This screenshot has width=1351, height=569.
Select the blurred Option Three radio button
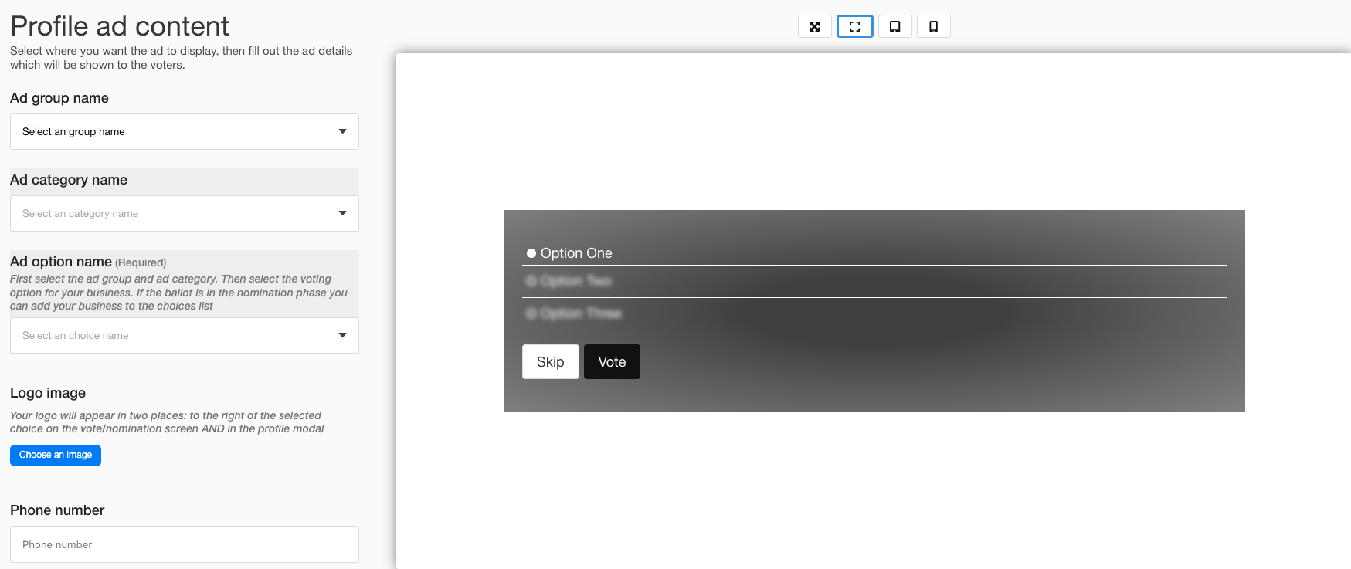(x=531, y=313)
